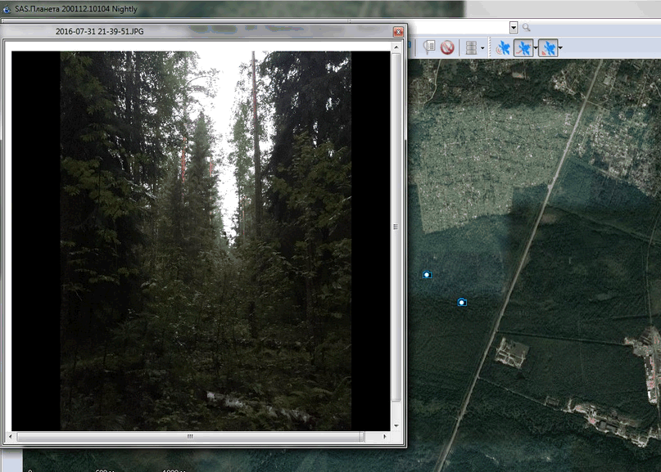Screen dimensions: 661x472
Task: Click the placemark manager icon in toolbar
Action: pos(429,47)
